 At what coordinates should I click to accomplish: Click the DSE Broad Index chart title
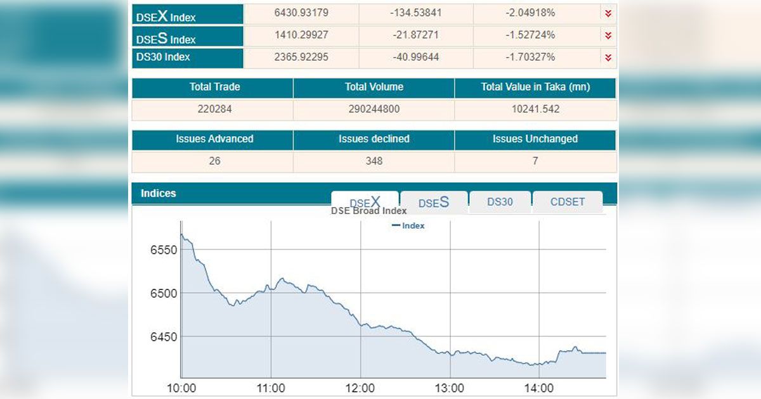tap(368, 211)
